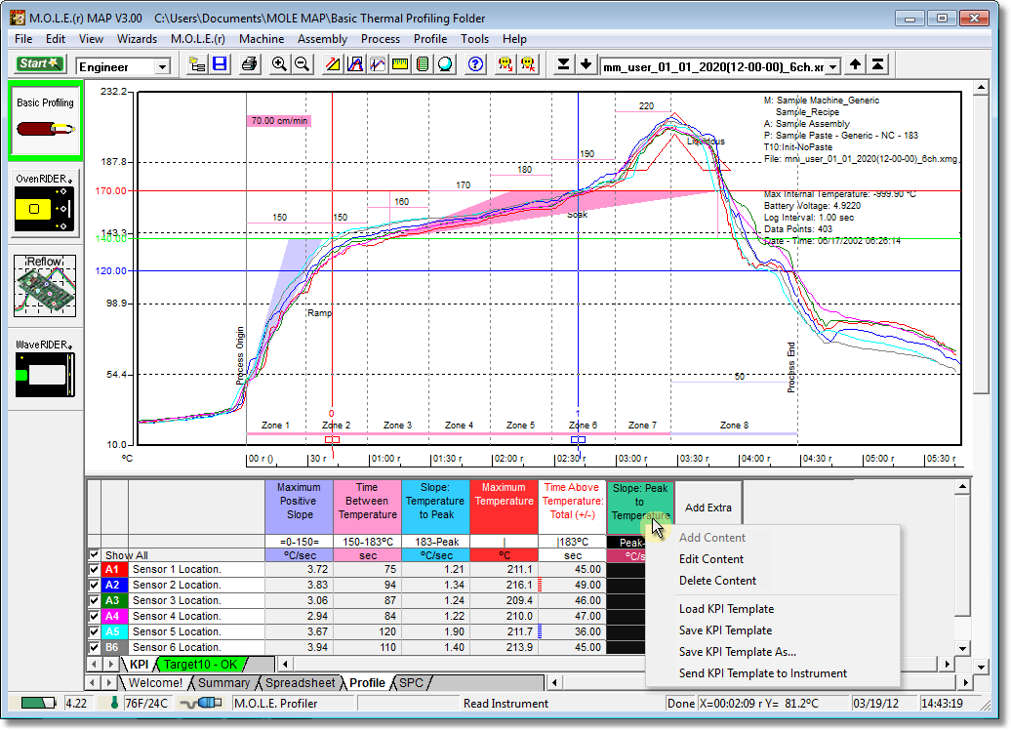Click the second yellow KPI face icon
The image size is (1011, 731).
click(x=528, y=64)
